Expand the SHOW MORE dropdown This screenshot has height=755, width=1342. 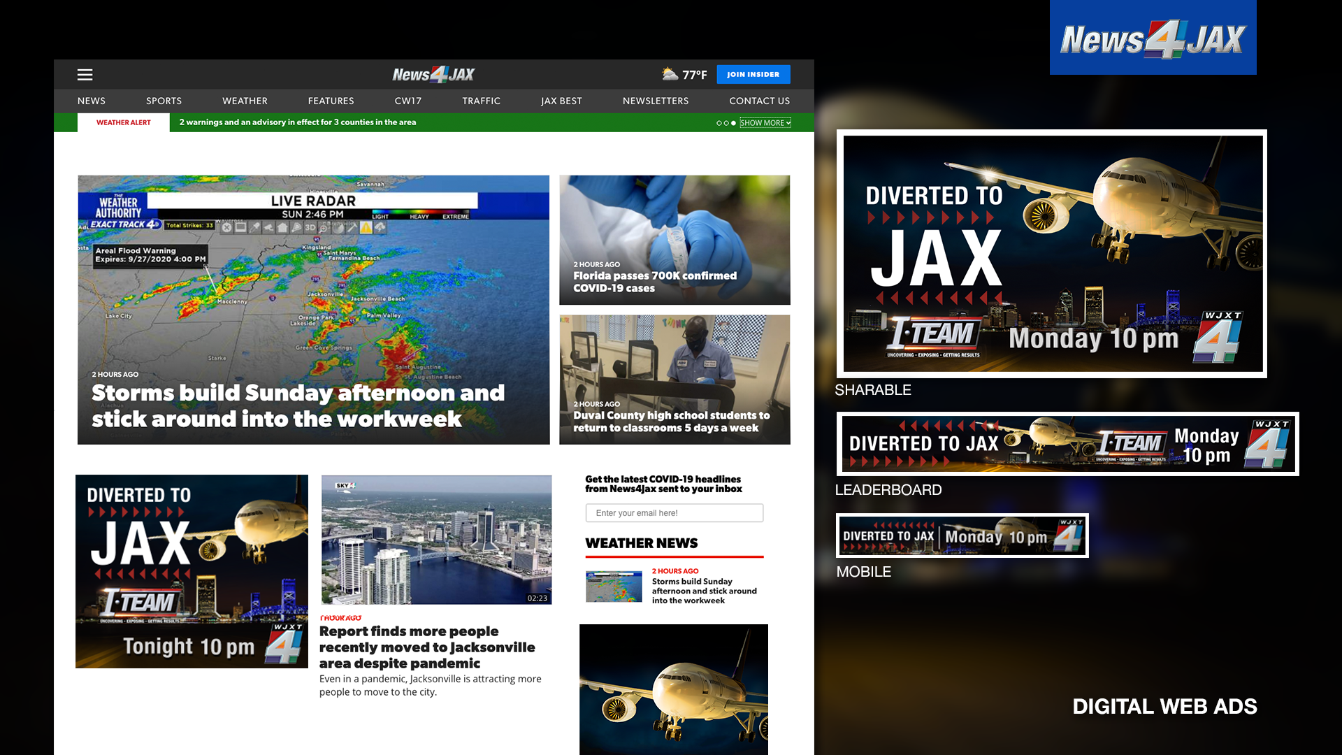coord(765,123)
